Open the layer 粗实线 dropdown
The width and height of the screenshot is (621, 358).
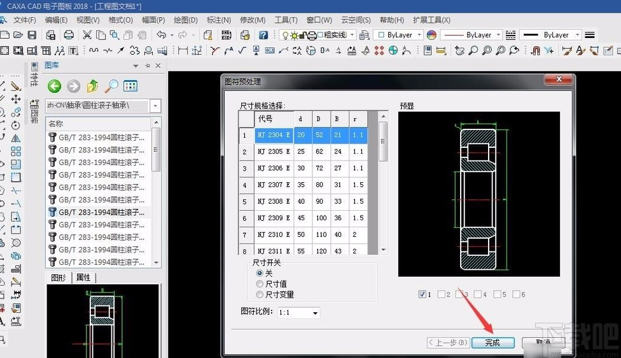tap(352, 35)
